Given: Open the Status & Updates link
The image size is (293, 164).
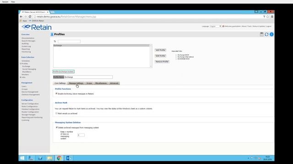Looking at the screenshot, I should [259, 26].
